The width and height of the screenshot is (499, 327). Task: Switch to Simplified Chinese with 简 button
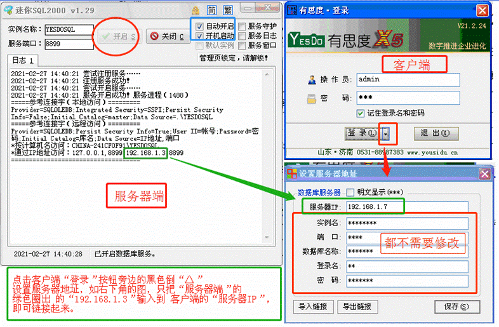coord(211,11)
